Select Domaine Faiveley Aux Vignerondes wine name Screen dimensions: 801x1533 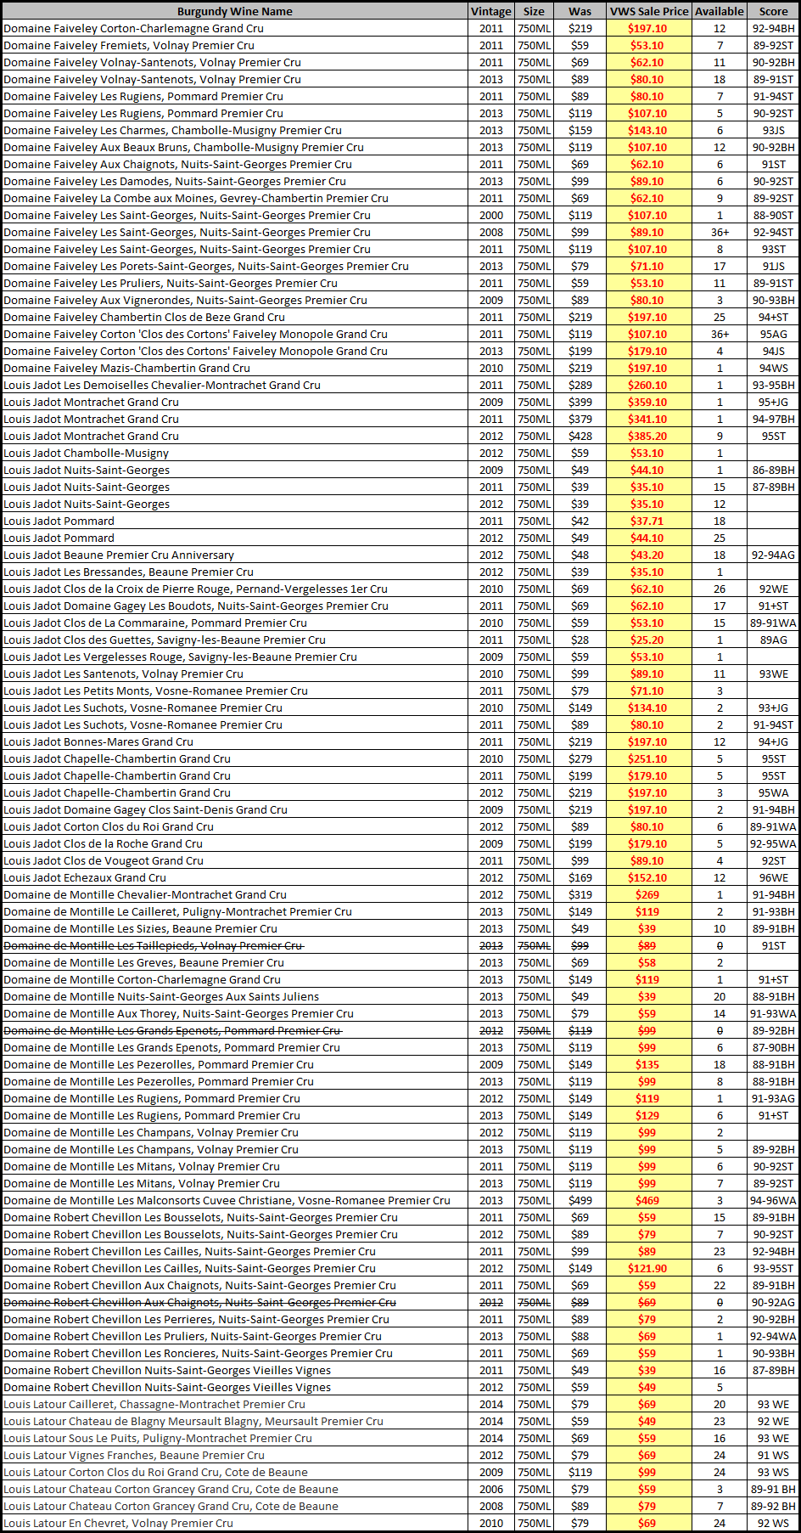(x=185, y=301)
